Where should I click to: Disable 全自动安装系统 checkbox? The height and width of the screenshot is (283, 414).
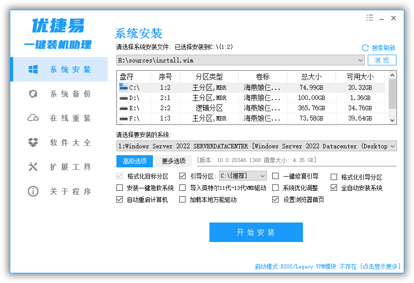click(x=334, y=188)
